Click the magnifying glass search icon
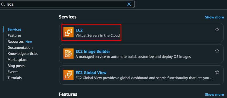Screen dimensions: 227x98 (3, 5)
